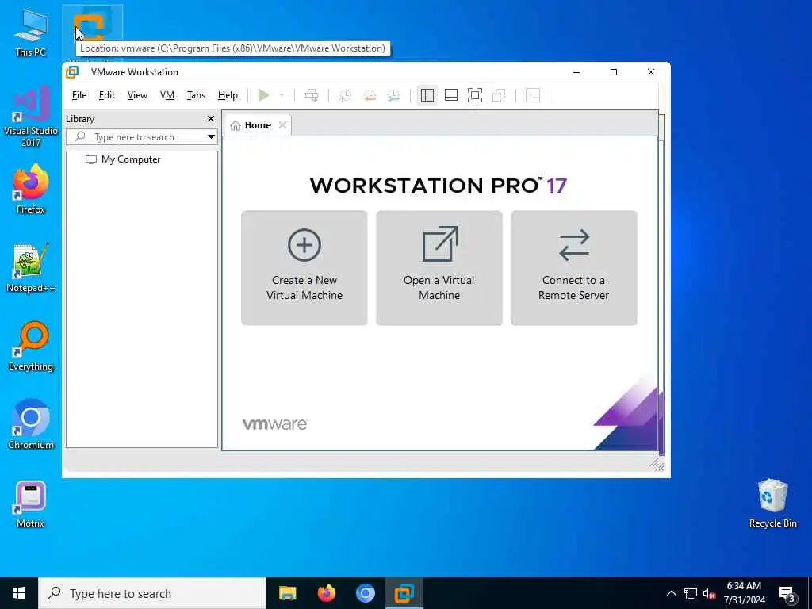Screen dimensions: 812x609
Task: Click the console view toolbar icon
Action: click(x=533, y=95)
